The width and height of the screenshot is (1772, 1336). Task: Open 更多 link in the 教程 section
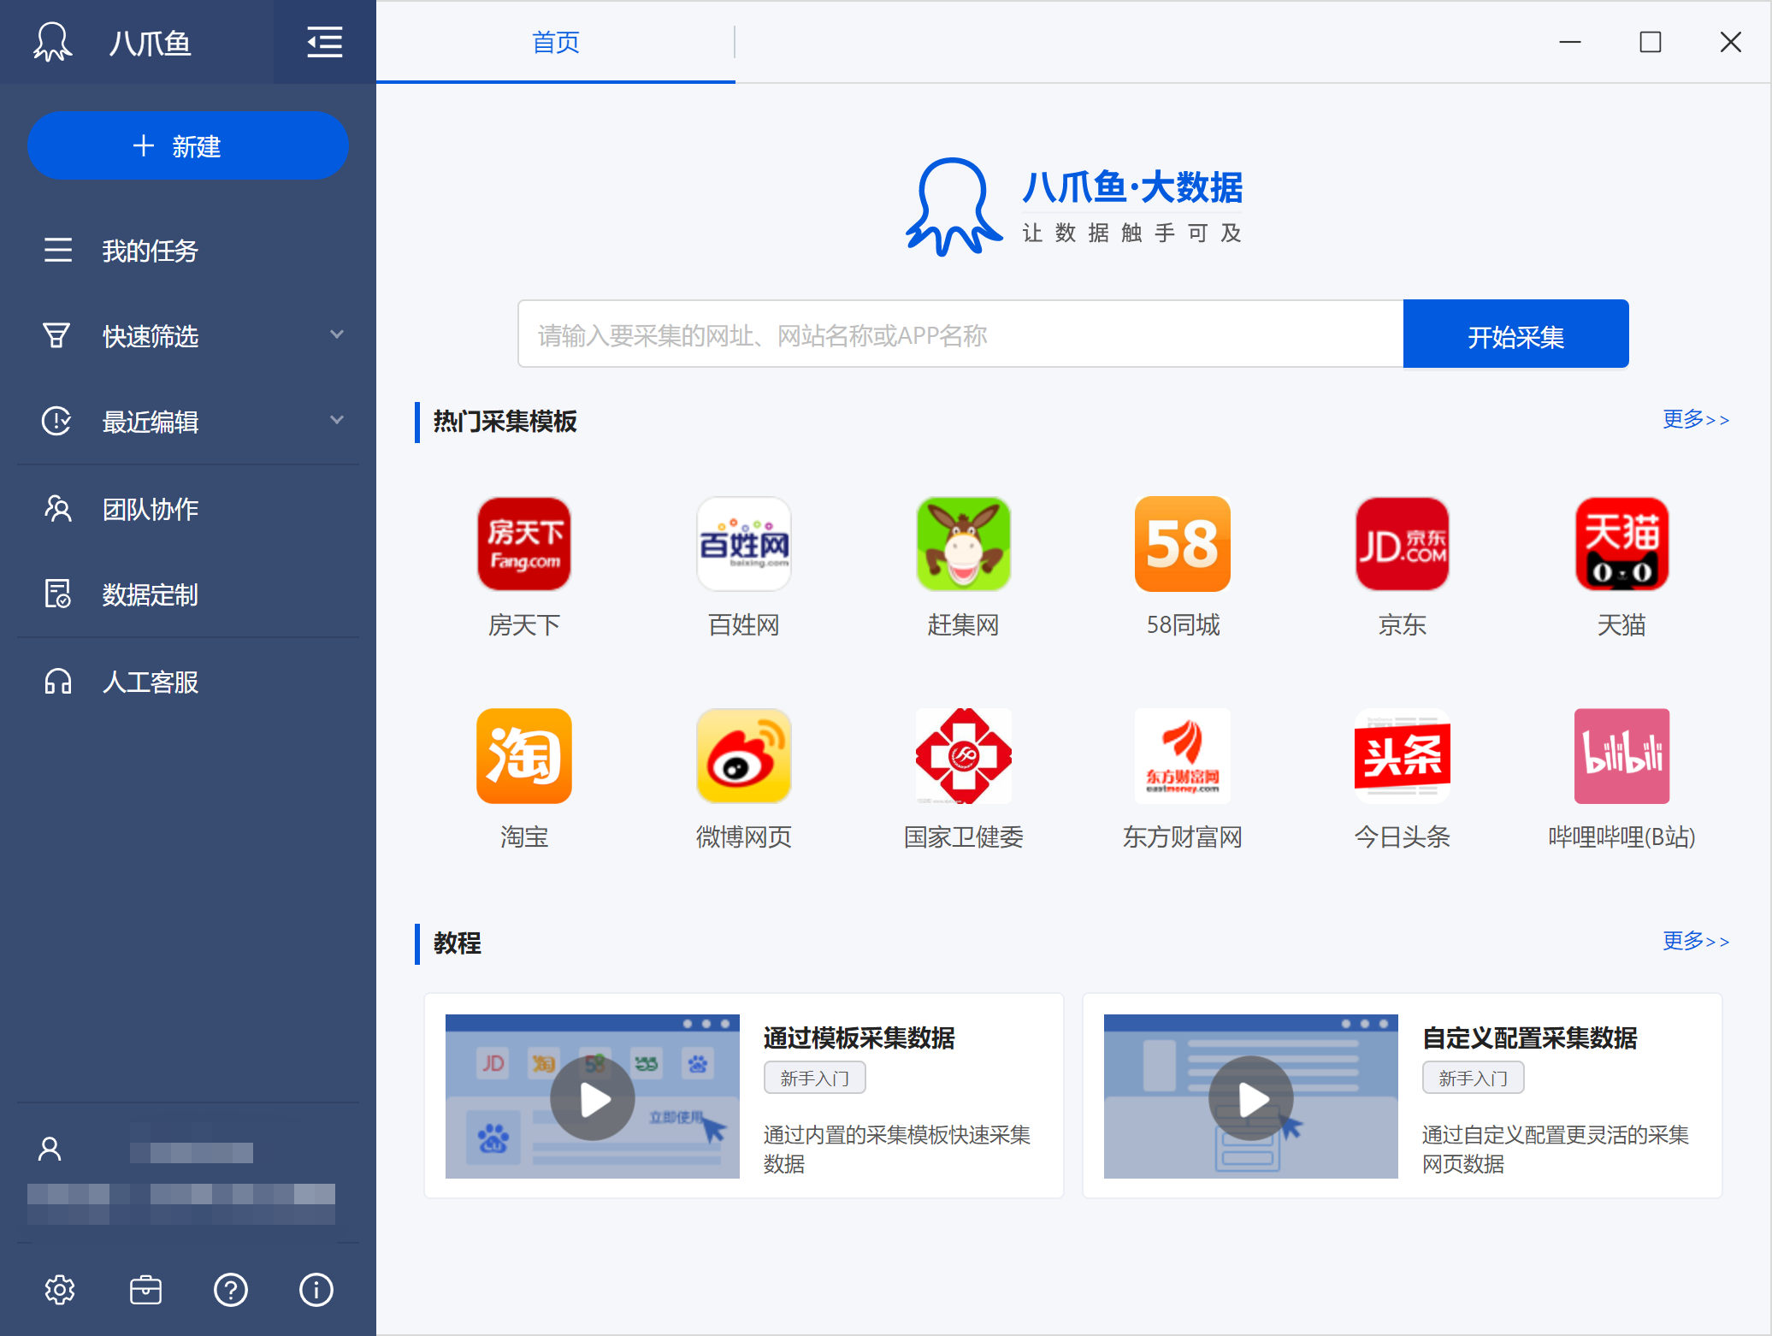coord(1695,941)
